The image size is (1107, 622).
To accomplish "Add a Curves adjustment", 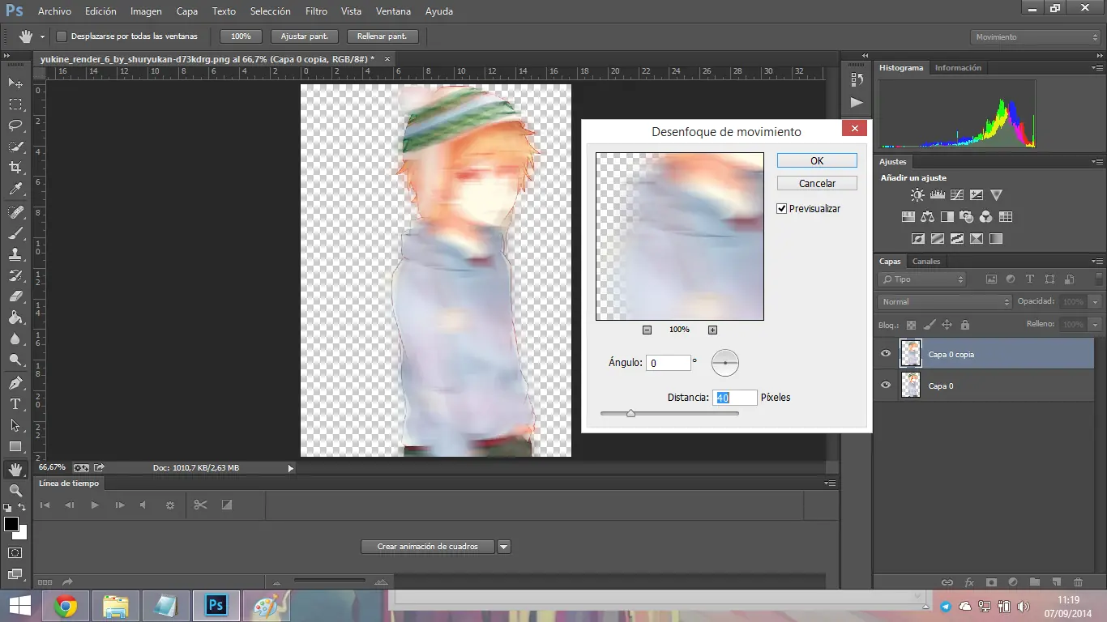I will click(x=957, y=195).
